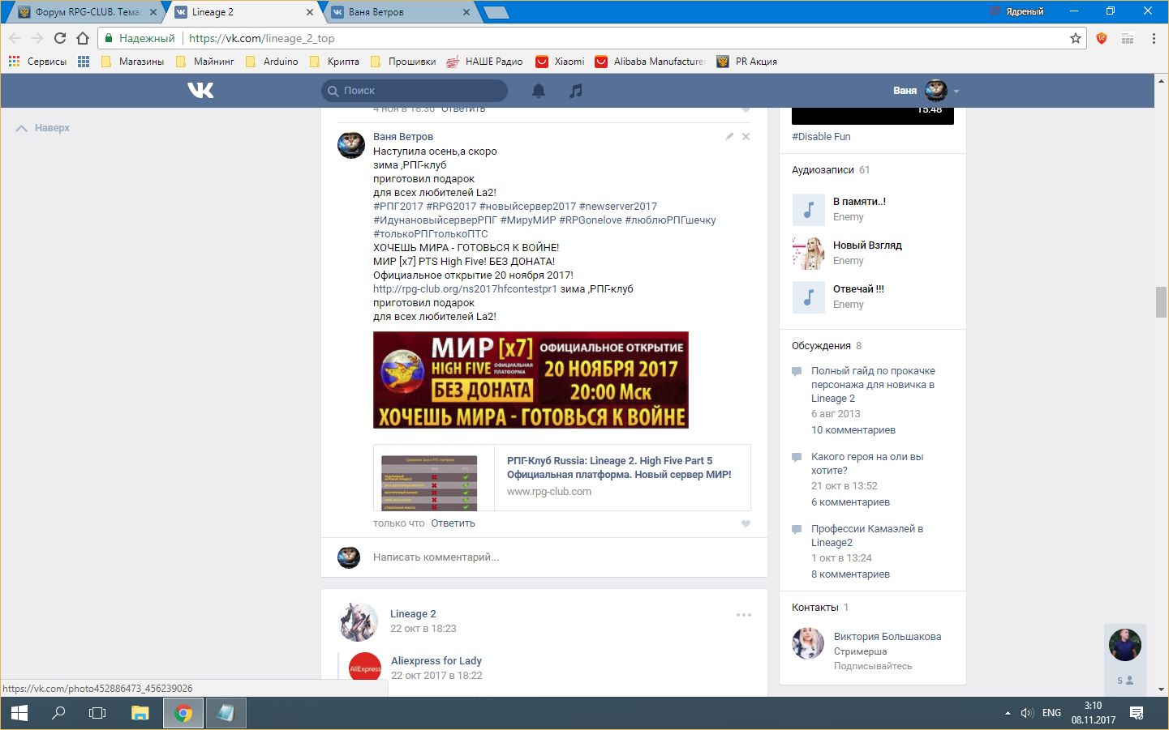This screenshot has height=730, width=1169.
Task: Close the Lineage 2 tab
Action: (310, 12)
